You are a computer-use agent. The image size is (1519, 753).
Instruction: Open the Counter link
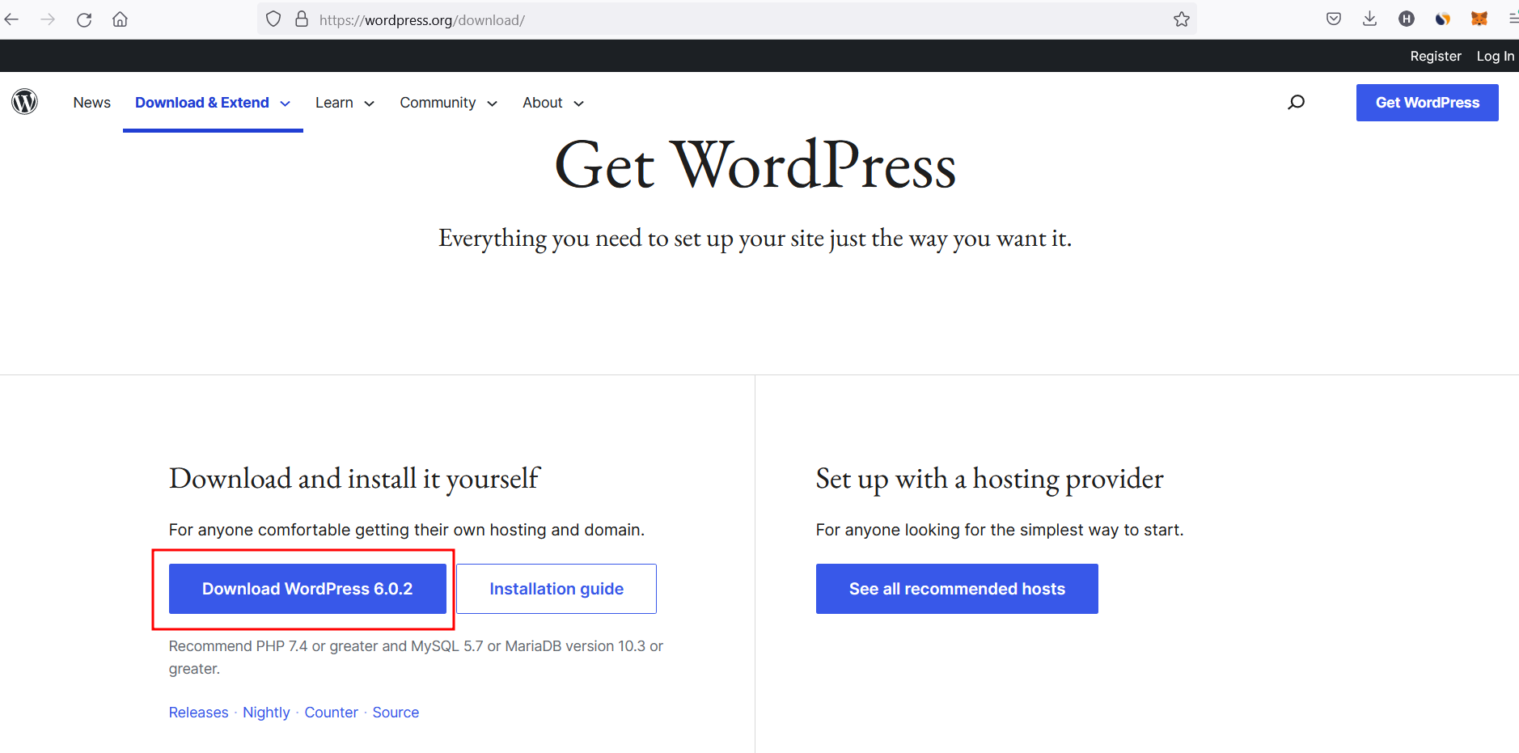pos(331,713)
